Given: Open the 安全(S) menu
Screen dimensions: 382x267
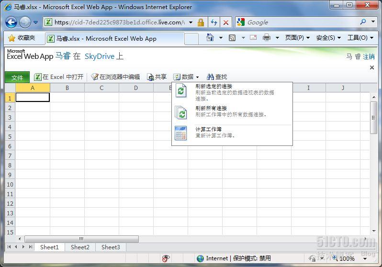Looking at the screenshot, I should tap(328, 38).
